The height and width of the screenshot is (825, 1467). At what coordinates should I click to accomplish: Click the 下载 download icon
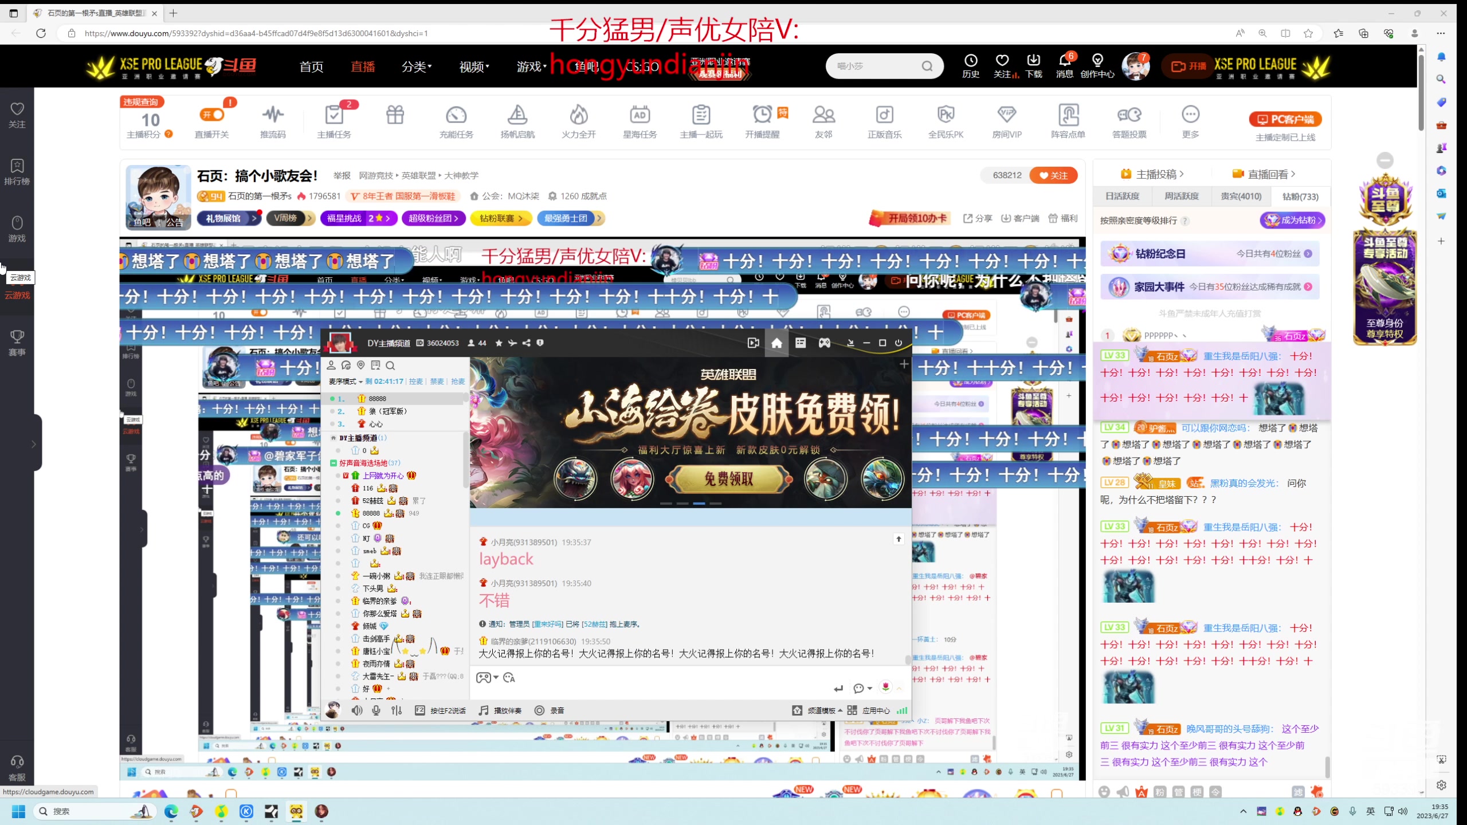coord(1034,61)
